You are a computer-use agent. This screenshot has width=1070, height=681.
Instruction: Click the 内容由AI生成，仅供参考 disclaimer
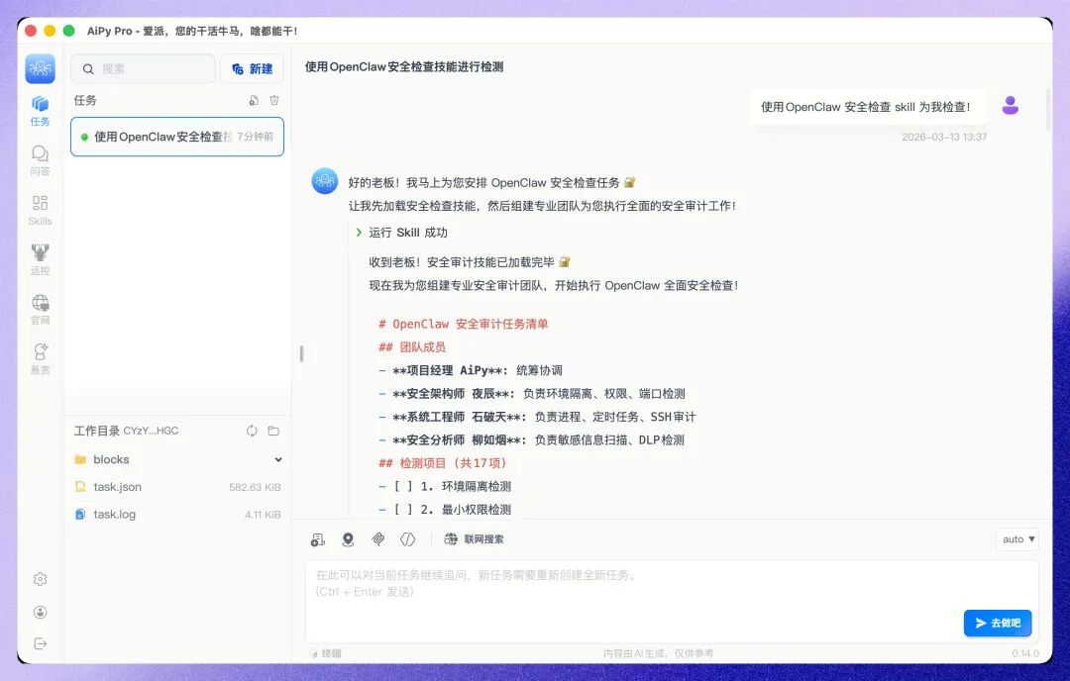pos(658,653)
